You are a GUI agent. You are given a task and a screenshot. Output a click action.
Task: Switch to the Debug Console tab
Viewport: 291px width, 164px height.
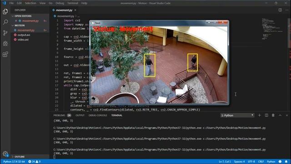click(x=98, y=115)
